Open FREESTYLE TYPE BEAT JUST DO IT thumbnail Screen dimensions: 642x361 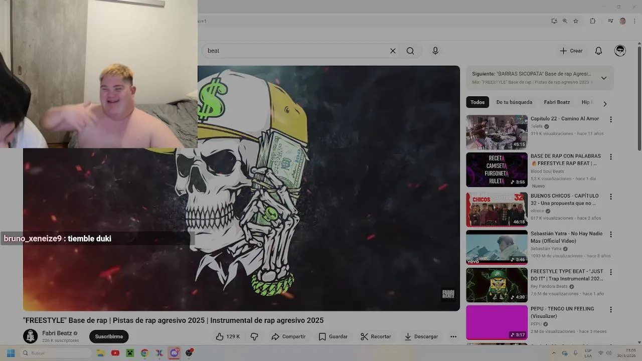497,285
